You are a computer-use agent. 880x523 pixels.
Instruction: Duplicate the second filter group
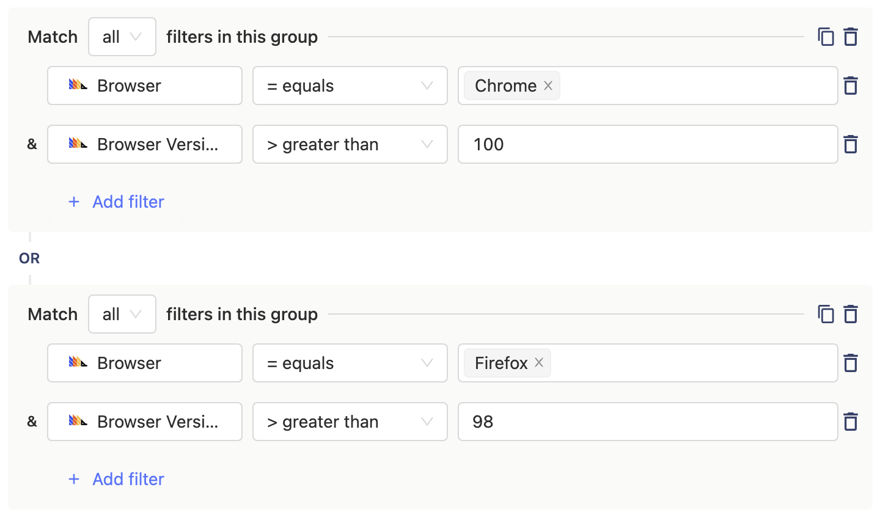(826, 315)
